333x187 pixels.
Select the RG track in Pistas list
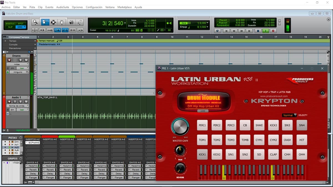pos(16,153)
